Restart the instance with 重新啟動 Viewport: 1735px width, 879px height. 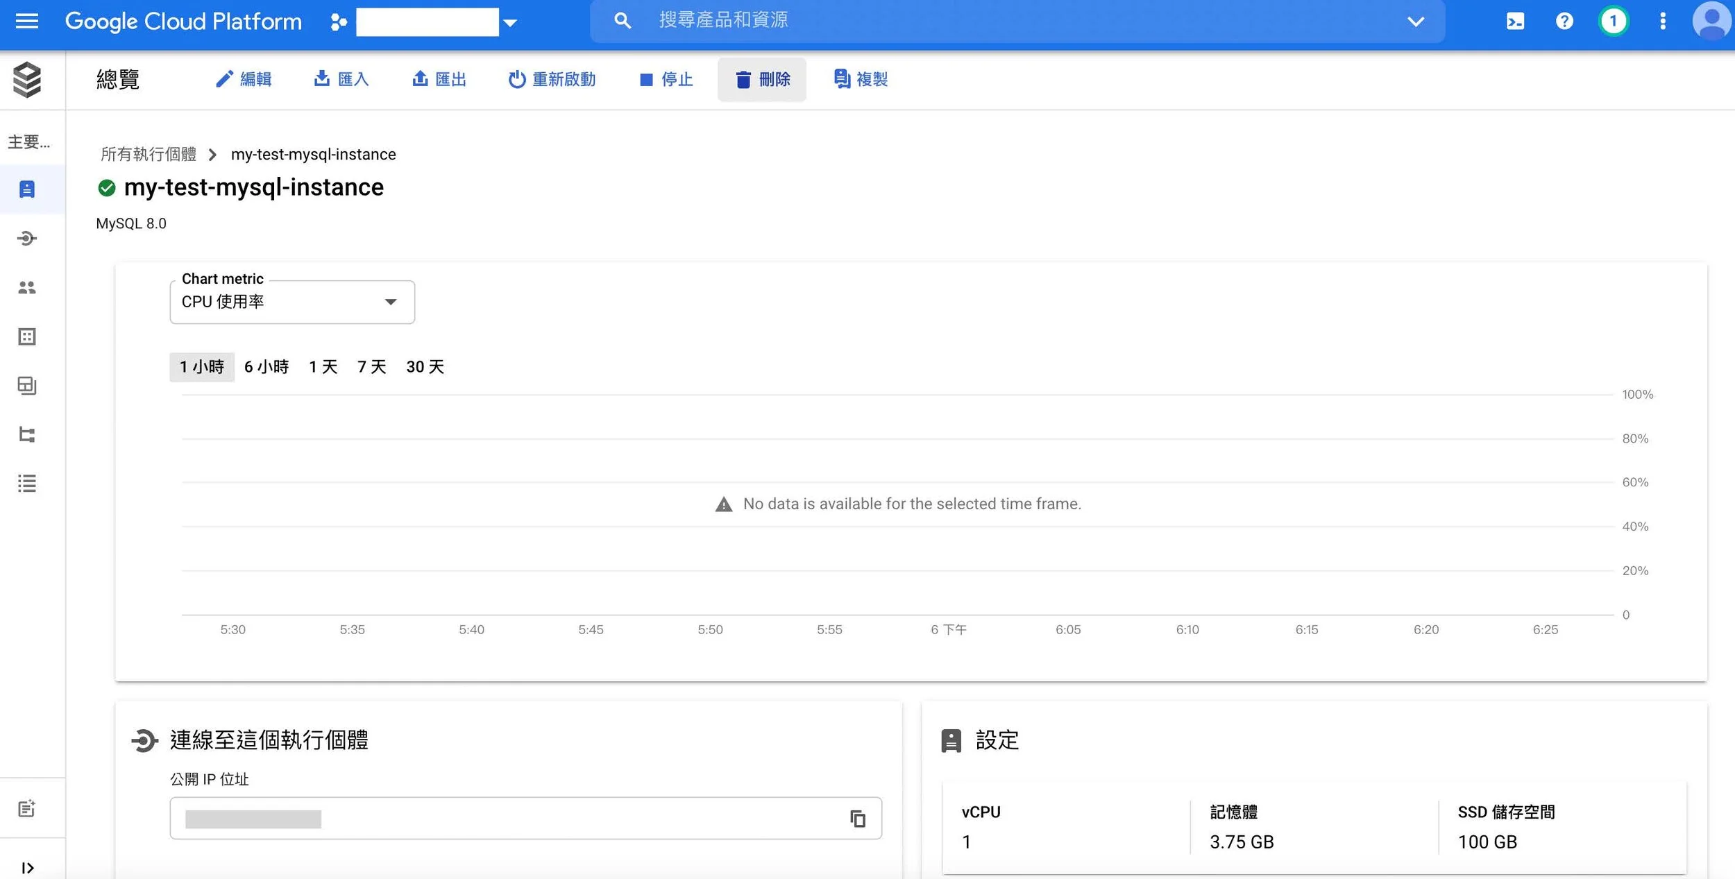(x=553, y=79)
